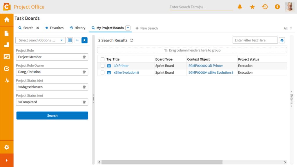Expand the Select Search Options dropdown
This screenshot has height=167, width=297.
pyautogui.click(x=61, y=40)
